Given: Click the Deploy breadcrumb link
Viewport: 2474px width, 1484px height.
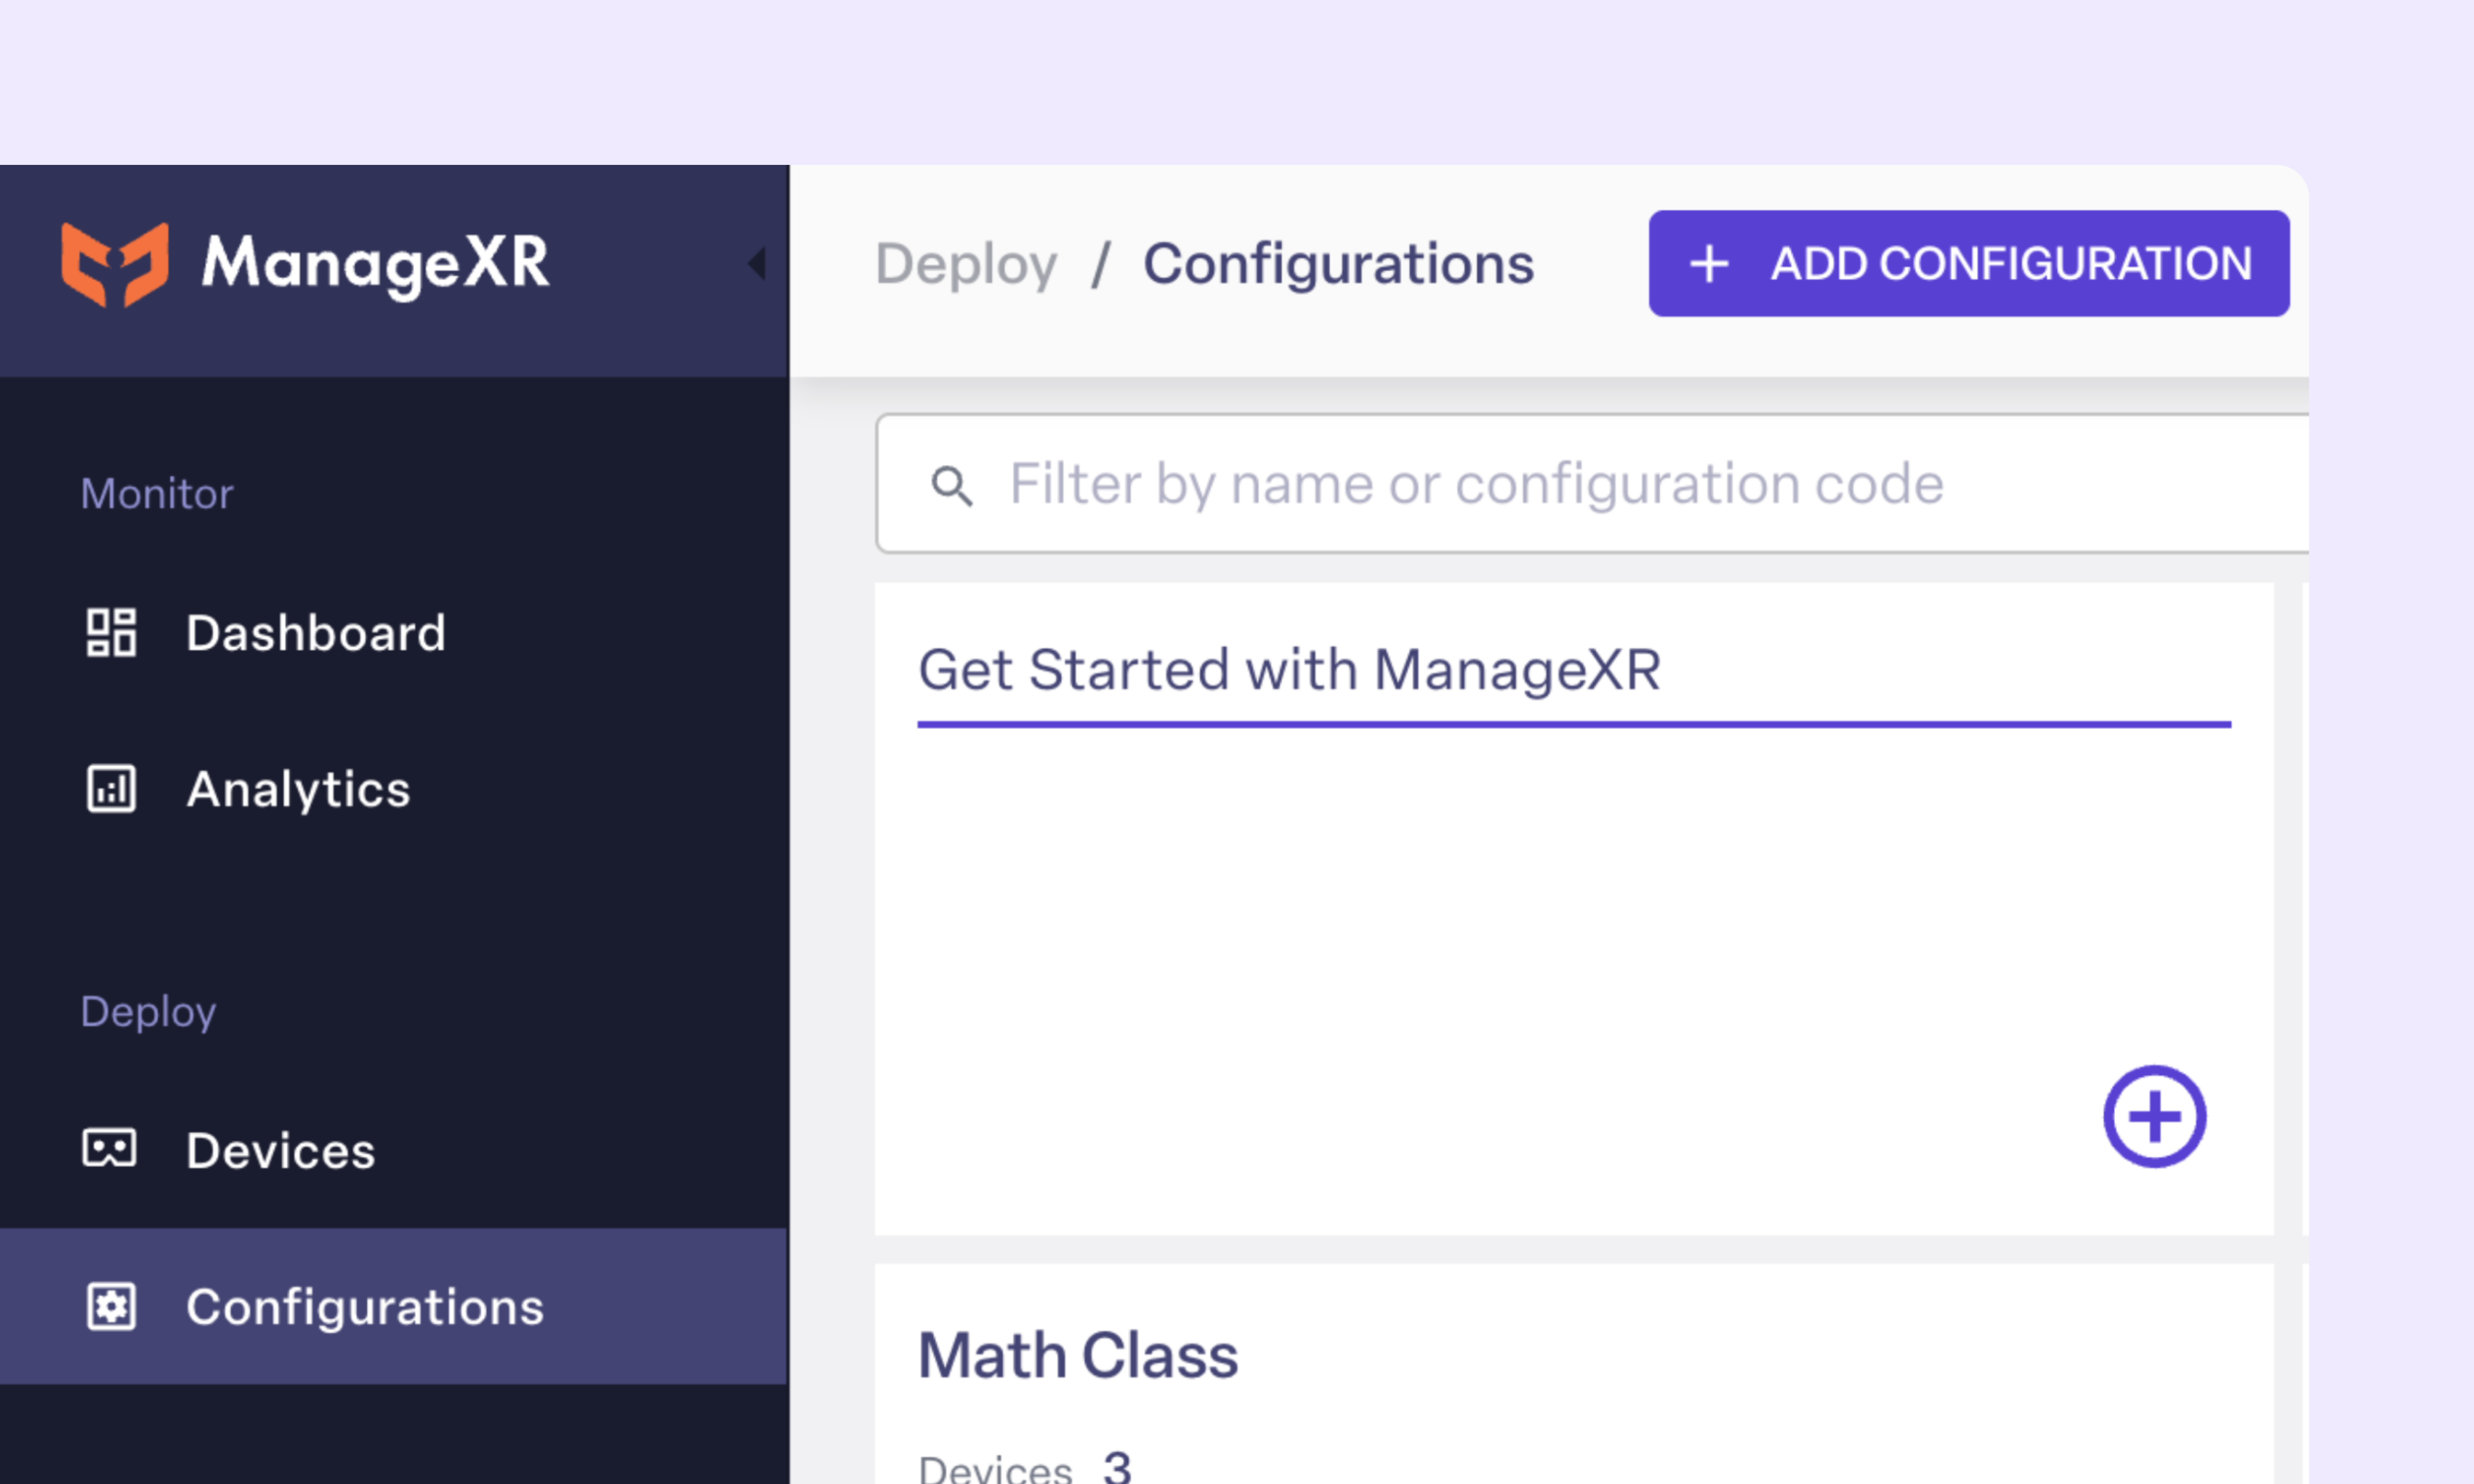Looking at the screenshot, I should point(966,265).
